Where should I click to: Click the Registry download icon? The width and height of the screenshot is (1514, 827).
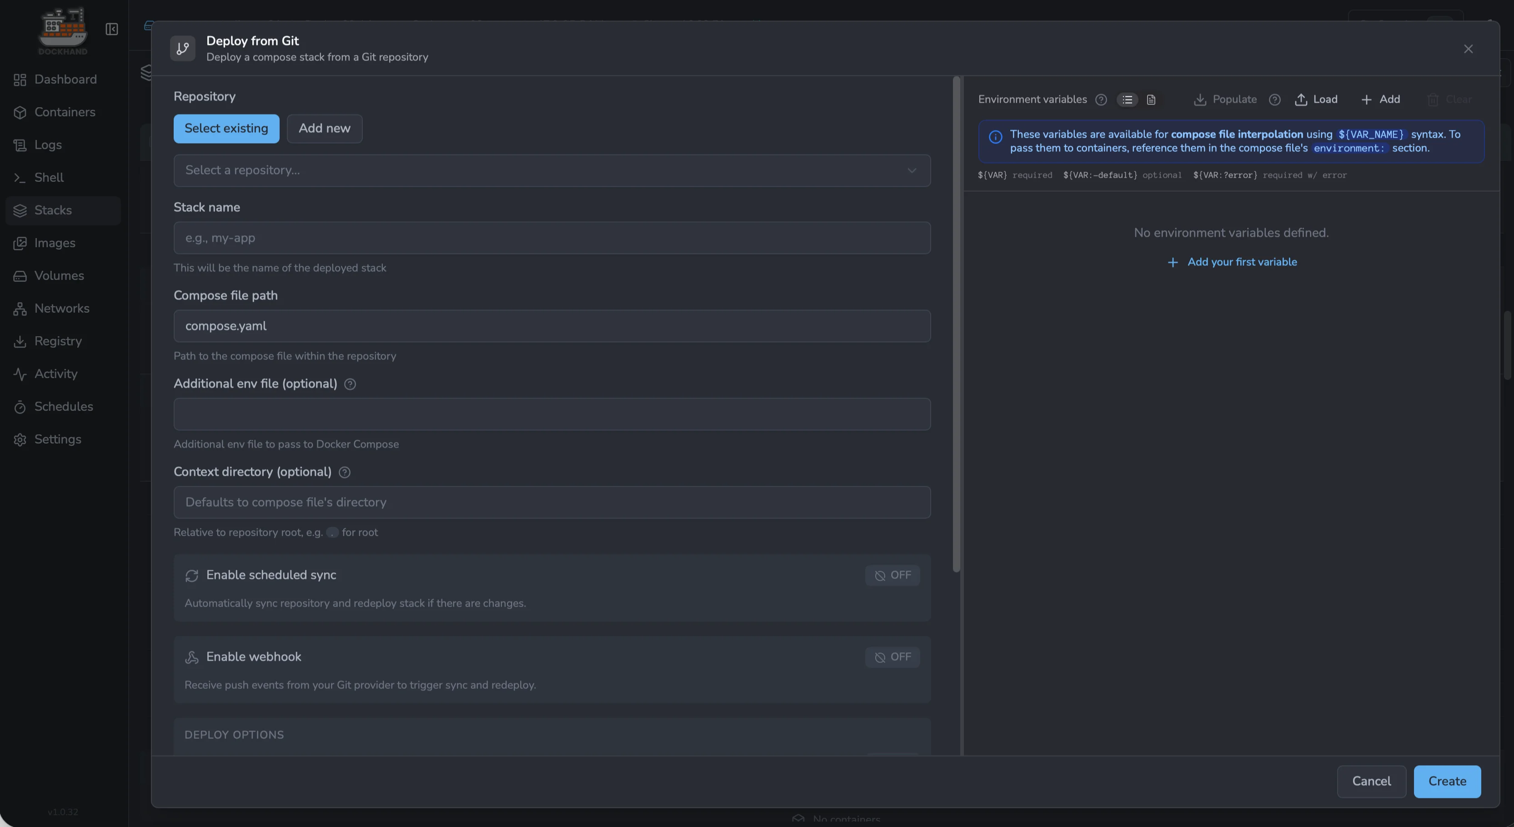20,341
